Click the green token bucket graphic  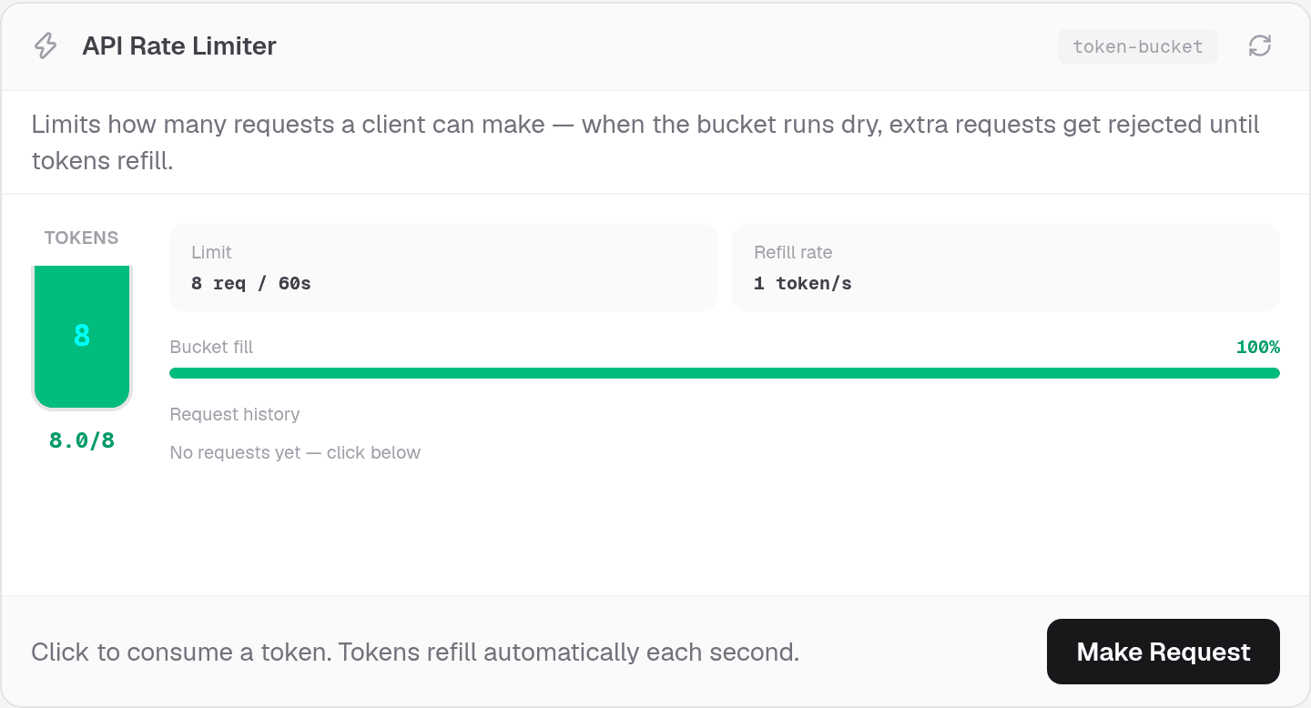coord(82,338)
